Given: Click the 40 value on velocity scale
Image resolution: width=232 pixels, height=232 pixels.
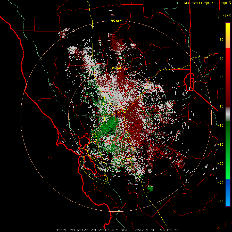Looking at the screenshot, I should [221, 78].
